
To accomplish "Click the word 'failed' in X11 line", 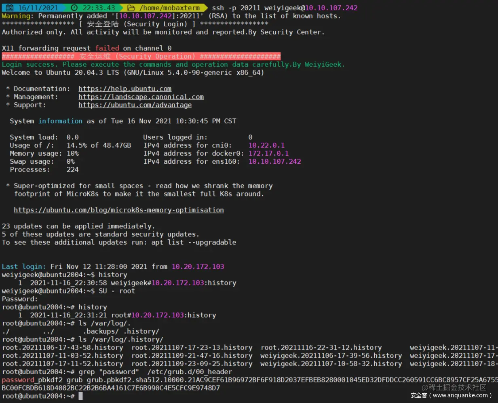I will [107, 48].
